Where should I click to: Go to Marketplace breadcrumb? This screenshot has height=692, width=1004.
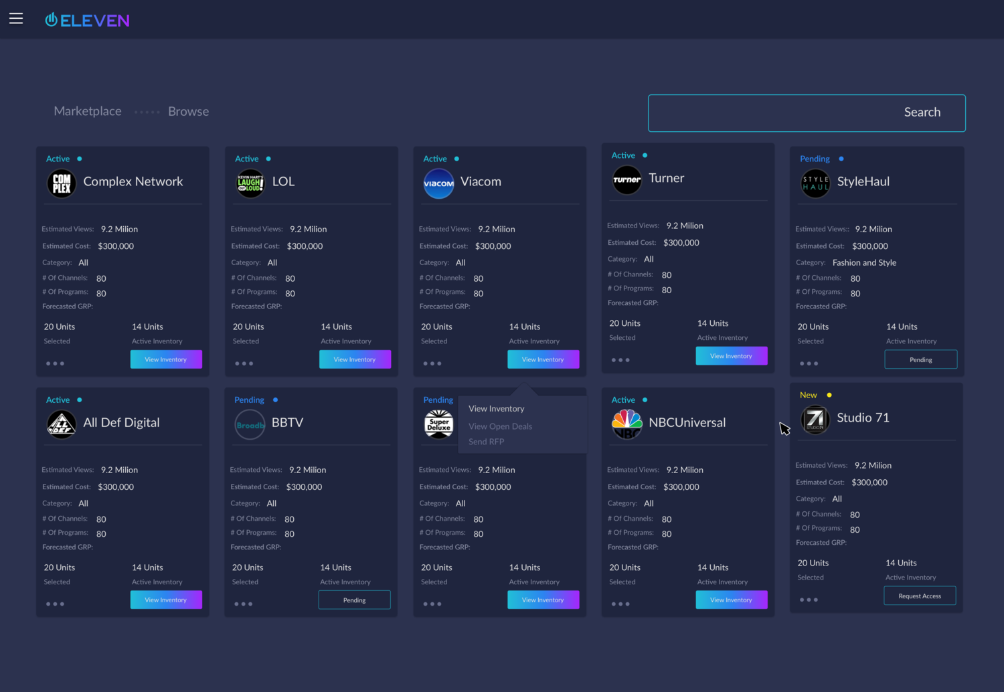88,111
